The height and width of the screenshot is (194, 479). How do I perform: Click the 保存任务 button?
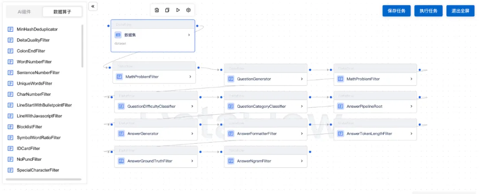click(397, 11)
